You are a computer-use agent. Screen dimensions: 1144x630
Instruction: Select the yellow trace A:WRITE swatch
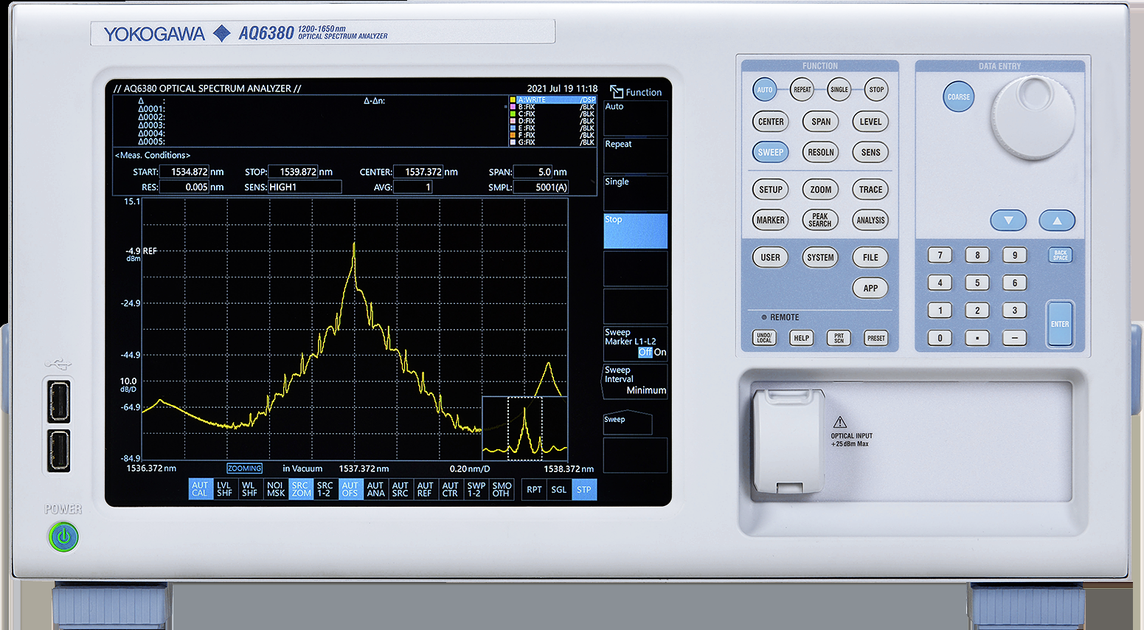(513, 100)
